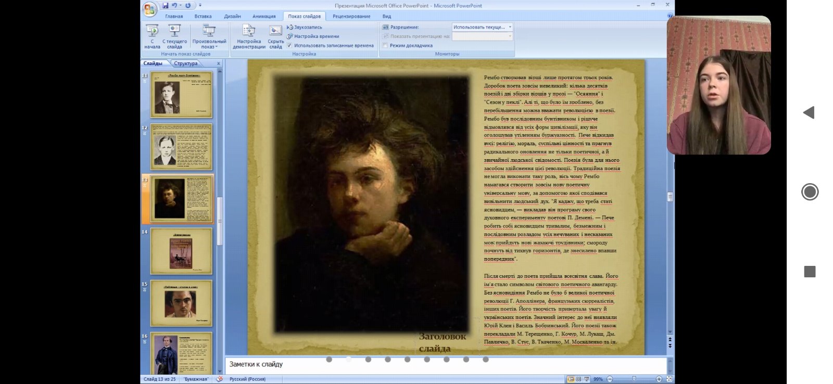Open Настройка демонстрации settings

point(249,36)
